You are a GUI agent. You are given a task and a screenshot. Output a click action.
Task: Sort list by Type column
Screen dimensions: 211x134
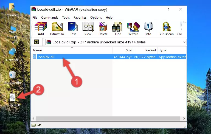pyautogui.click(x=172, y=50)
